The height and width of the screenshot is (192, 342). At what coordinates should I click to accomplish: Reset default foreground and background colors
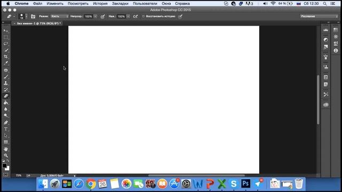click(4, 161)
